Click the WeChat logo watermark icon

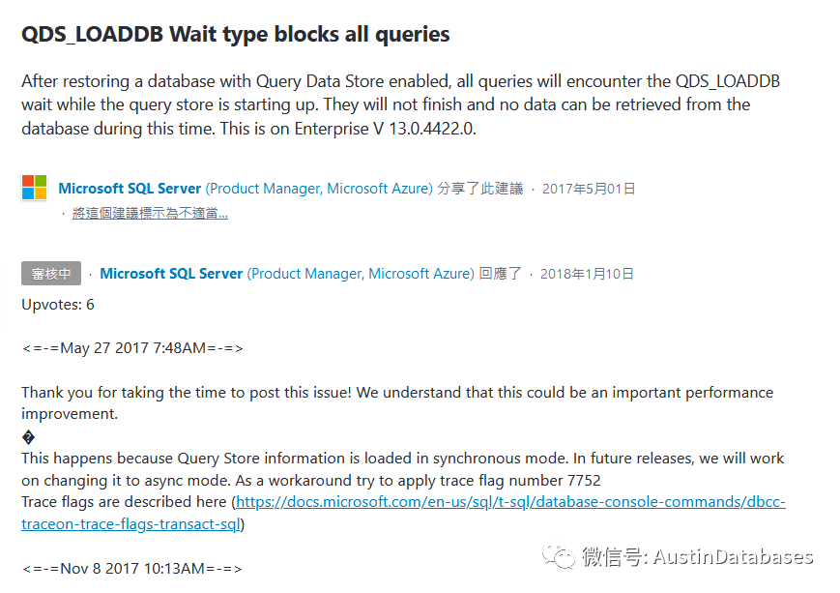(558, 555)
